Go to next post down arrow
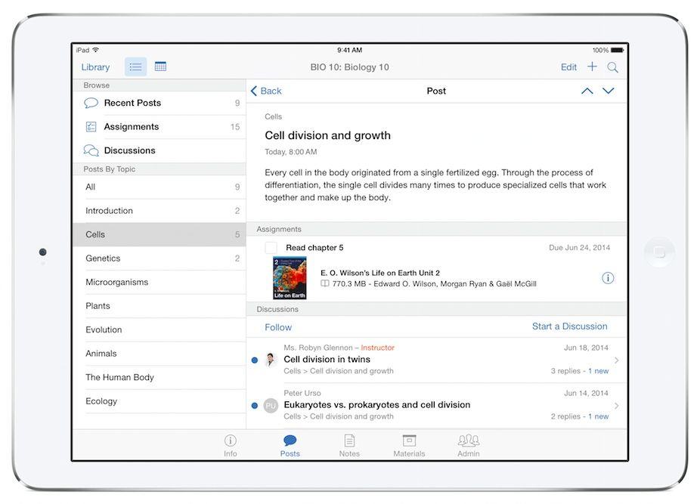Image resolution: width=700 pixels, height=504 pixels. [x=608, y=91]
